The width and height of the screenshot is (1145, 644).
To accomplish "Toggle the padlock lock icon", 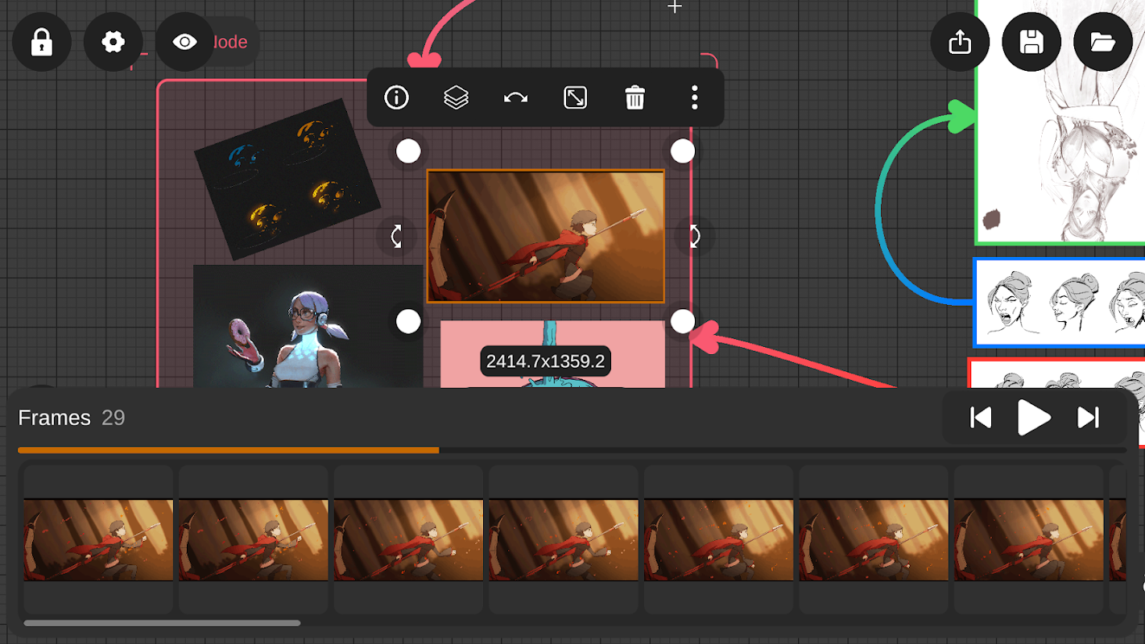I will tap(42, 42).
